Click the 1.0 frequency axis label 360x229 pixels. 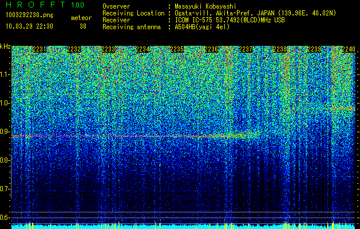click(5, 104)
